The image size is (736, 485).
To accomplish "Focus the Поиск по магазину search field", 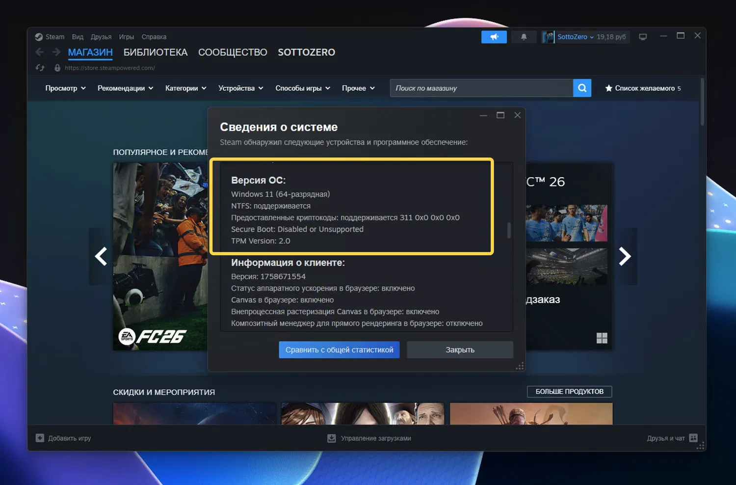I will [481, 88].
